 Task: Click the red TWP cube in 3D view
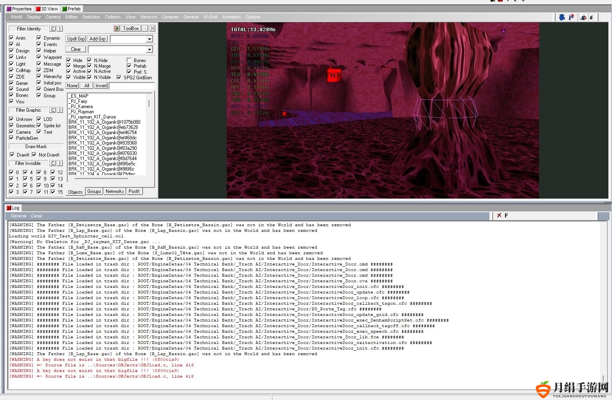[333, 75]
